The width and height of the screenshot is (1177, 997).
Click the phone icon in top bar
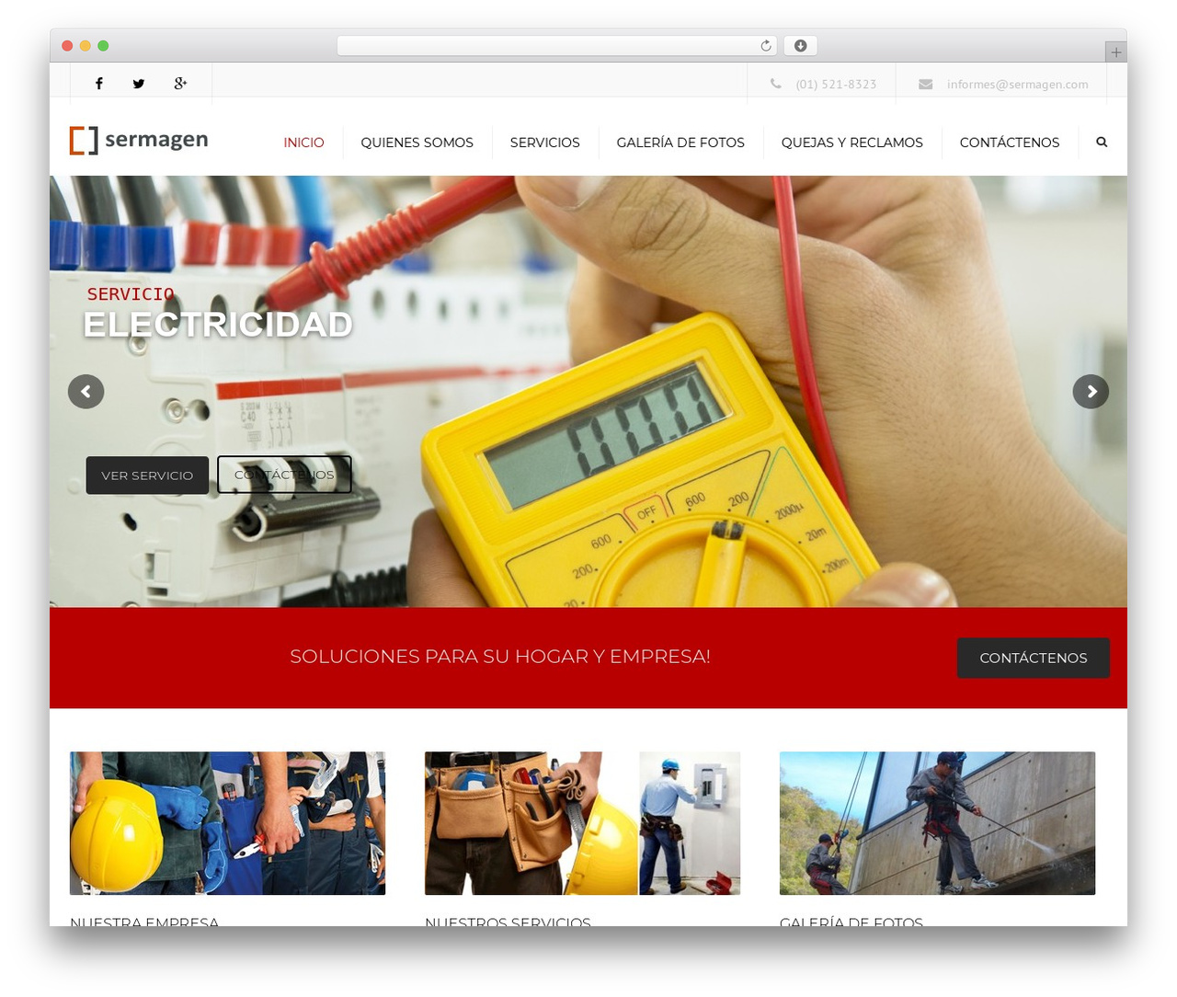point(776,84)
